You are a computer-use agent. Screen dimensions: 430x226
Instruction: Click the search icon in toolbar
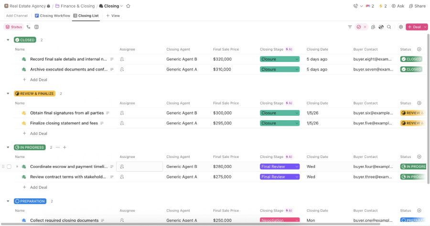[389, 27]
